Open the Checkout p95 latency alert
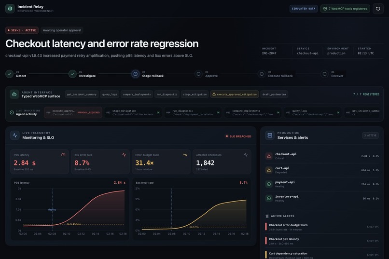 (x=322, y=241)
